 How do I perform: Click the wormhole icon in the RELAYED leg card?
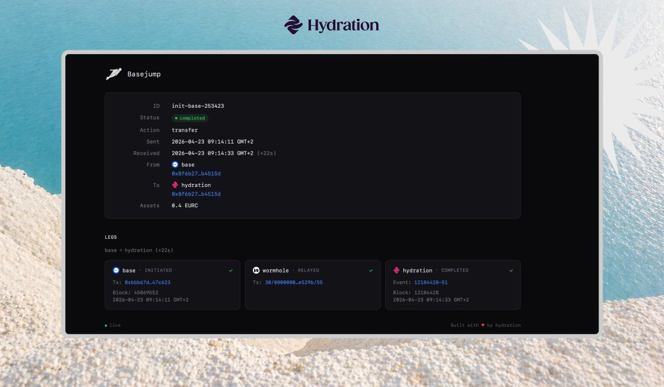(256, 270)
